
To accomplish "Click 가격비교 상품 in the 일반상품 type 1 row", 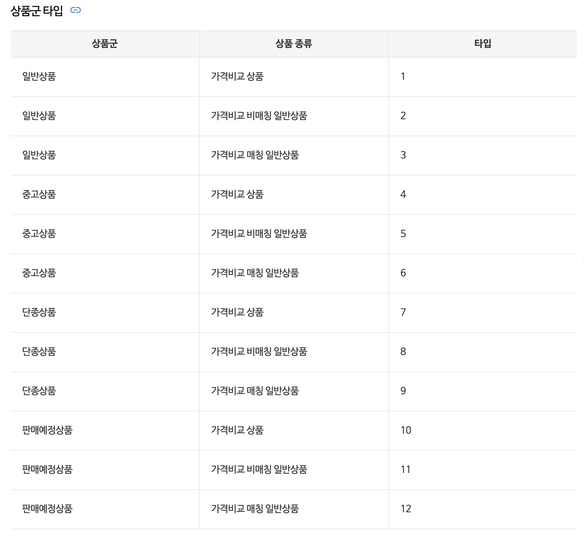I will point(237,76).
